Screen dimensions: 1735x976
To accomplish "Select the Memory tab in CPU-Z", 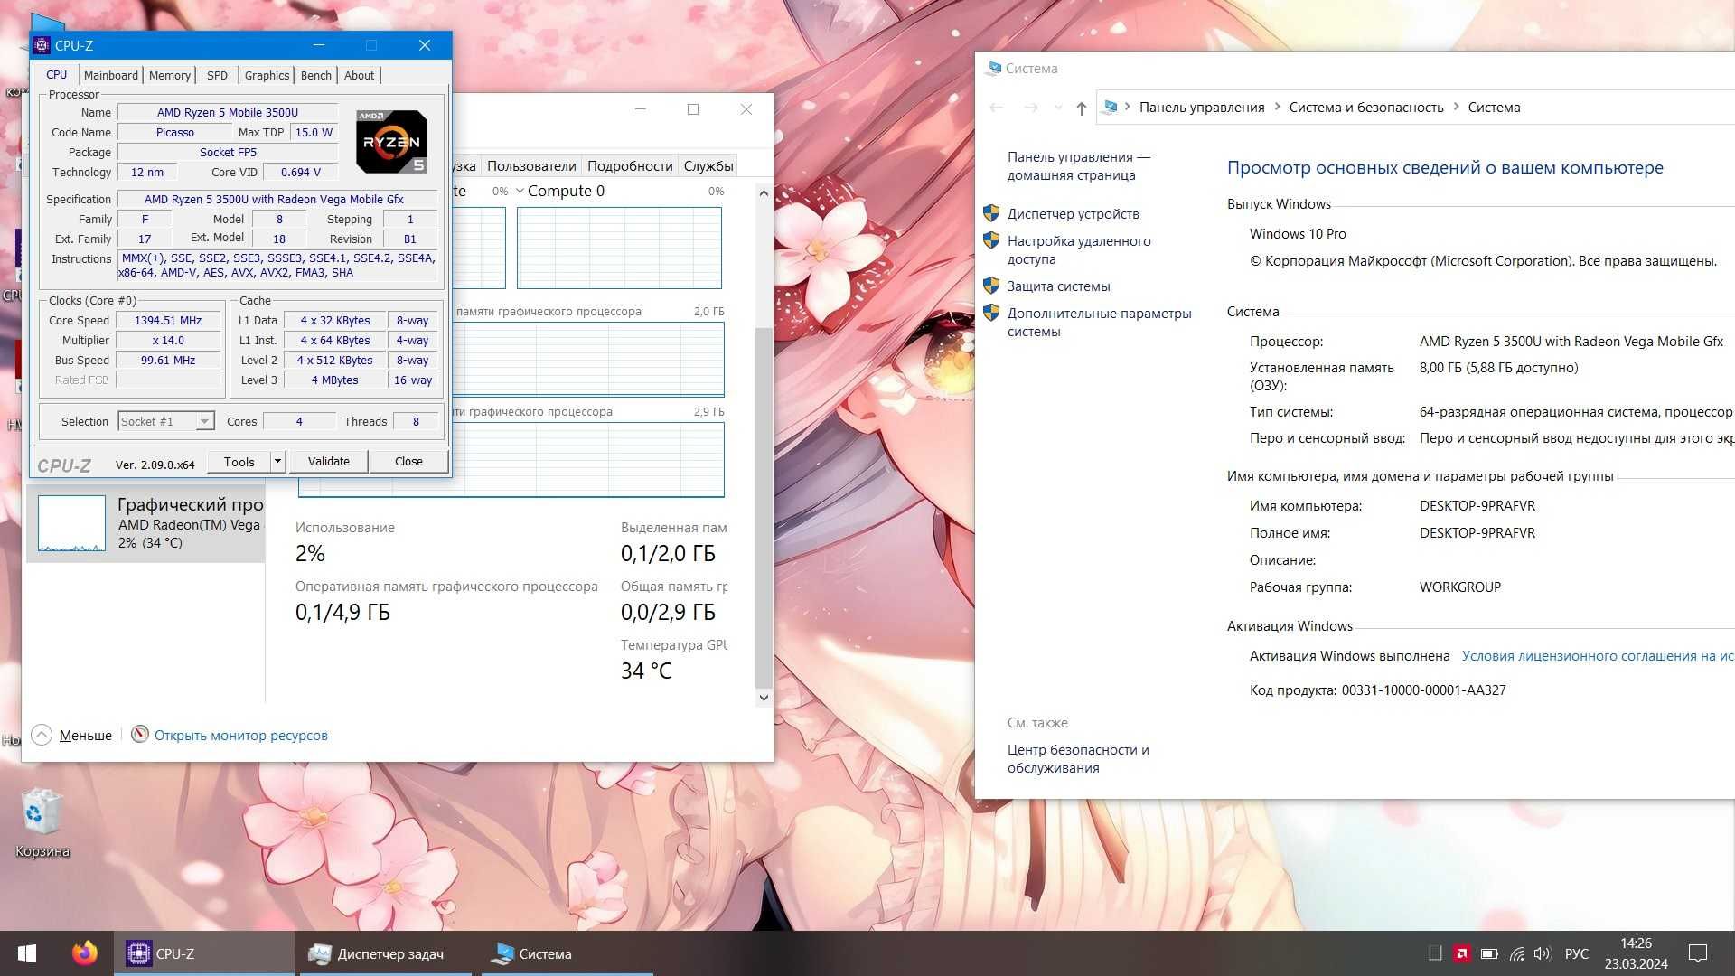I will 168,74.
